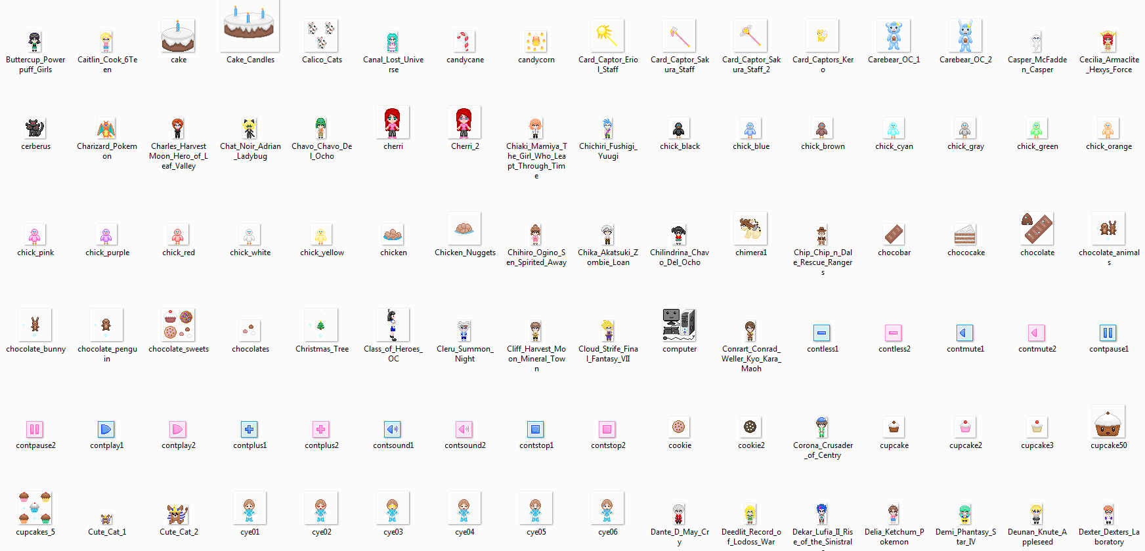The width and height of the screenshot is (1145, 551).
Task: Click the 'Chika_Akatsuki_Zombie_Loan' label
Action: 608,257
